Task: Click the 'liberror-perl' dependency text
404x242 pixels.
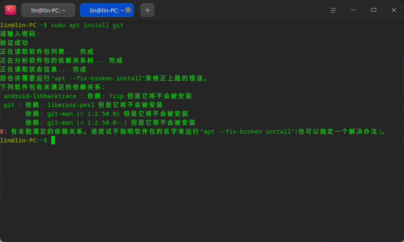Action: click(x=71, y=105)
